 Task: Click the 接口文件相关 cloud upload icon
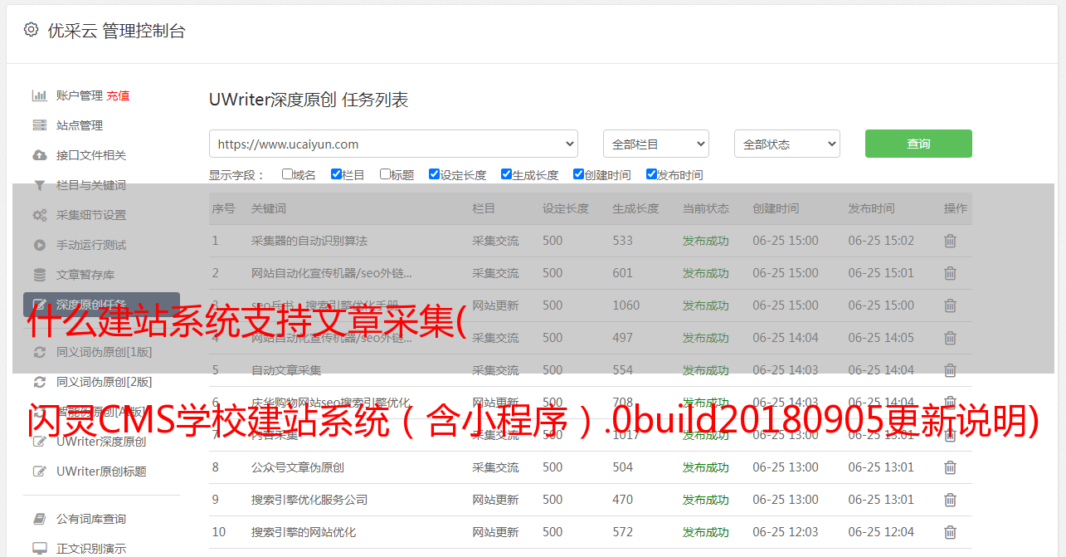[x=39, y=155]
